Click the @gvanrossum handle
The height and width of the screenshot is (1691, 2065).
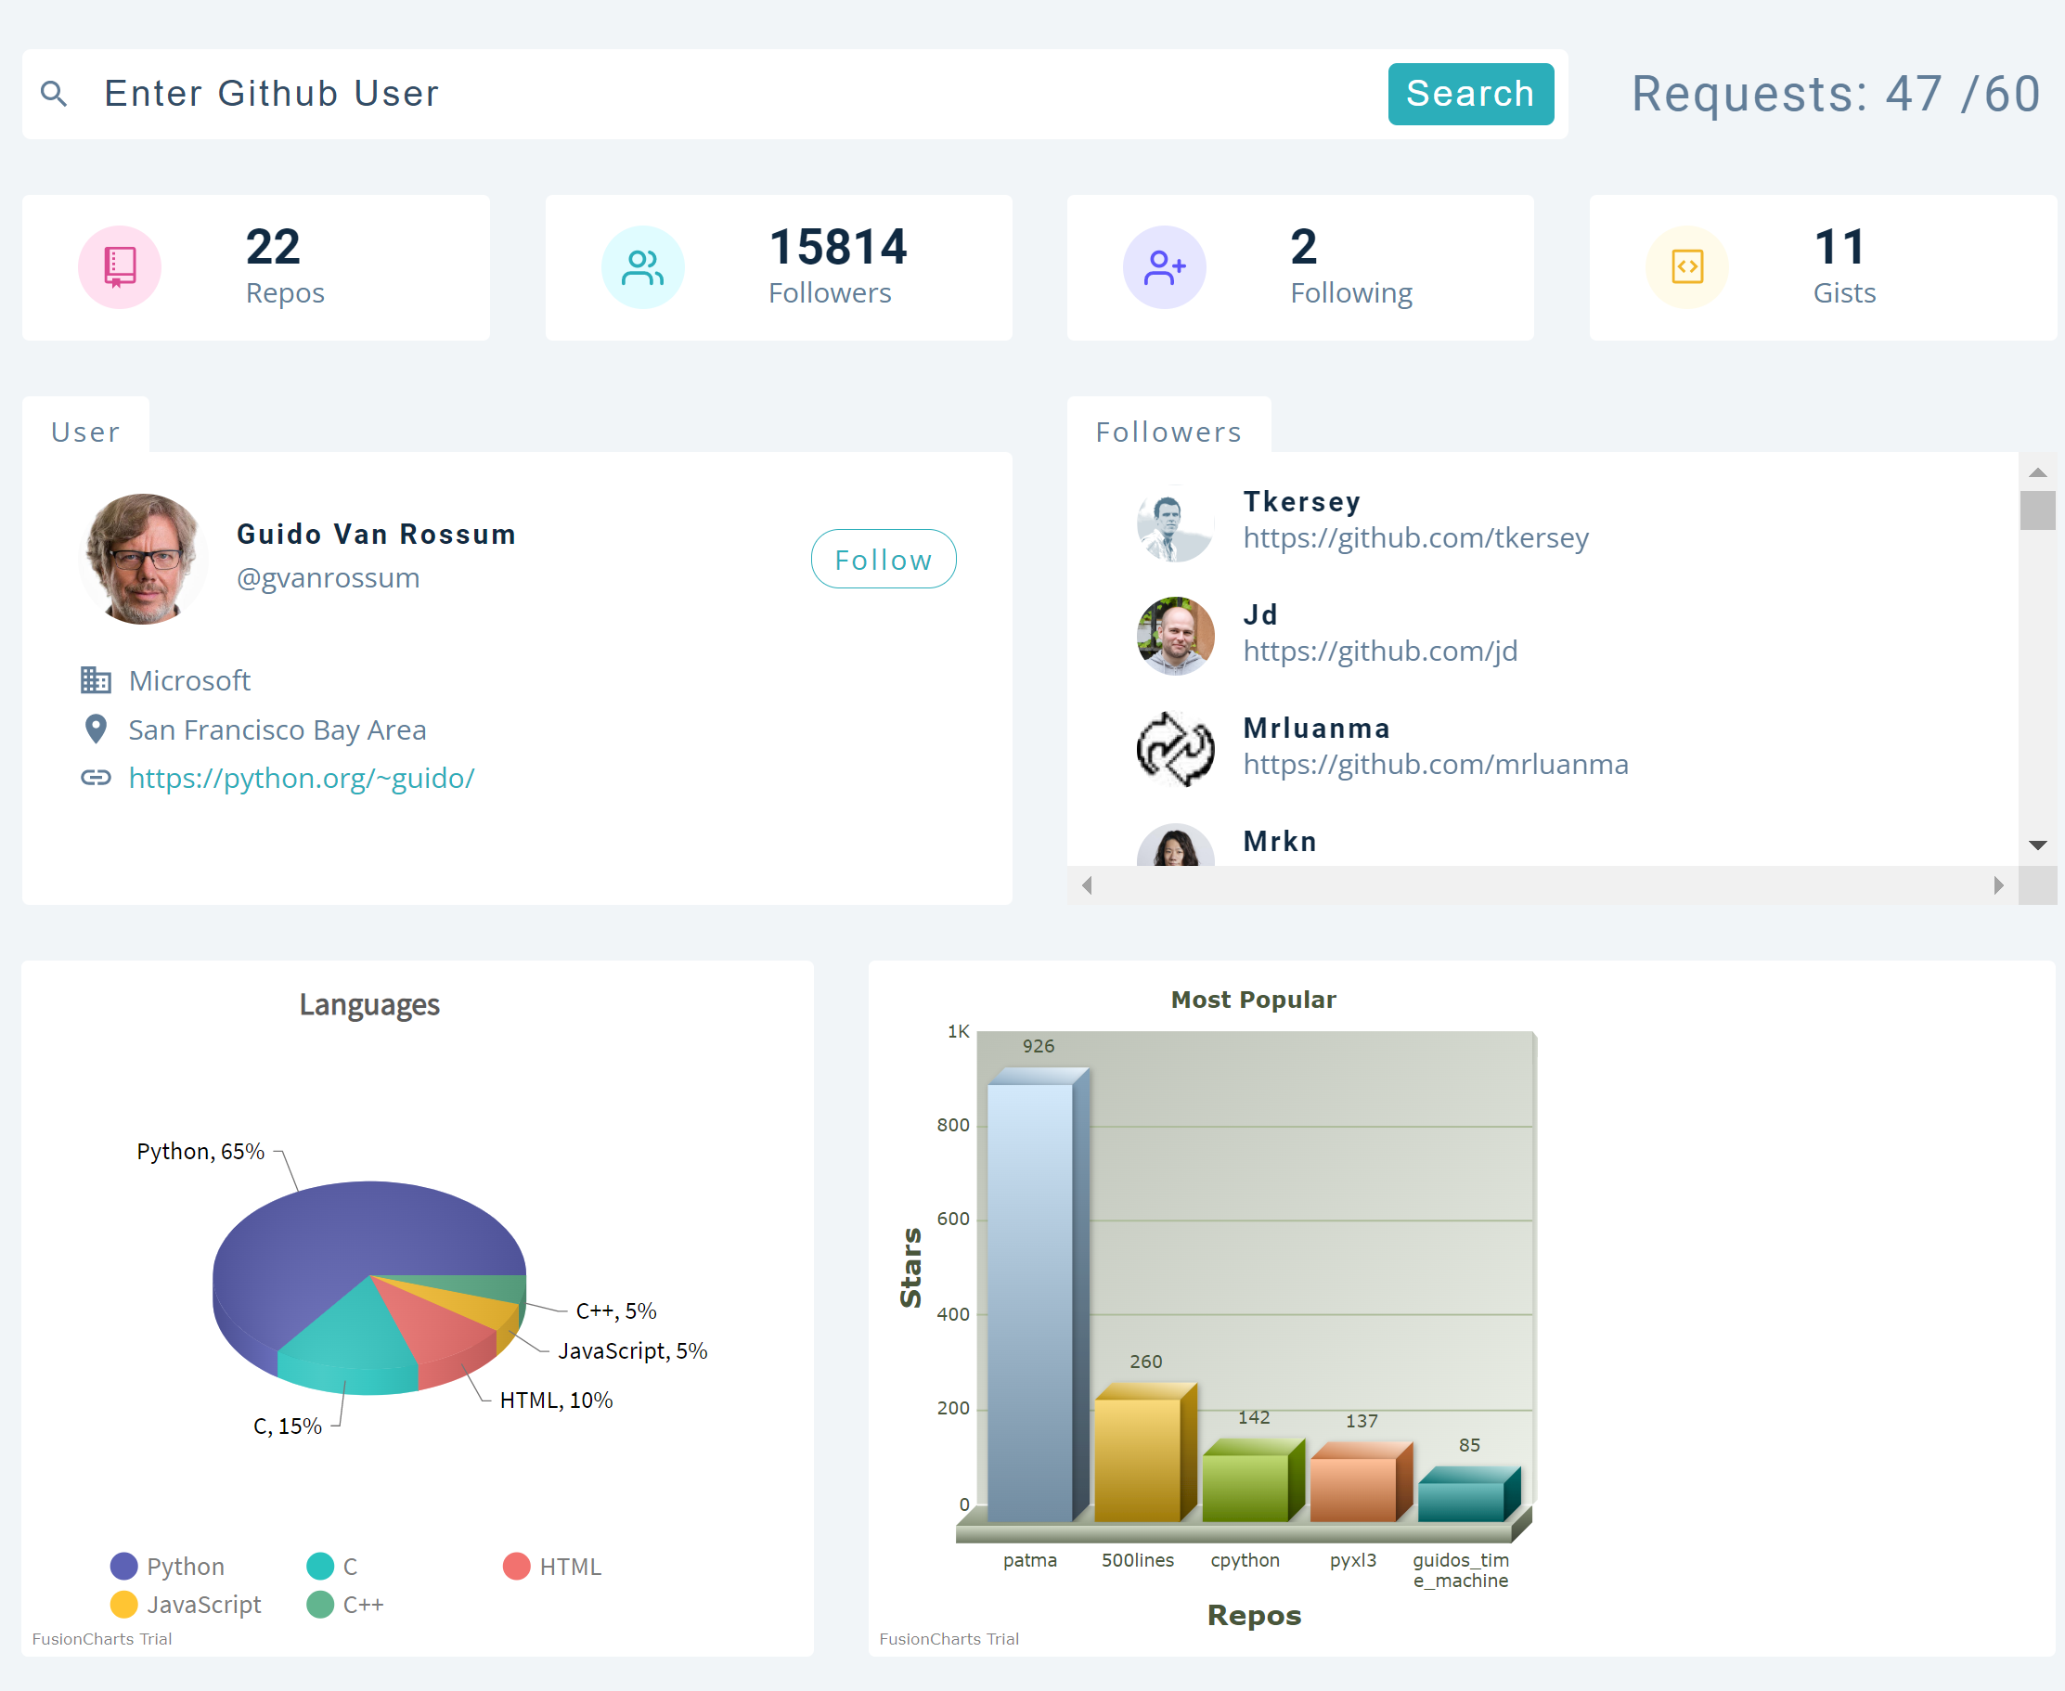point(329,577)
